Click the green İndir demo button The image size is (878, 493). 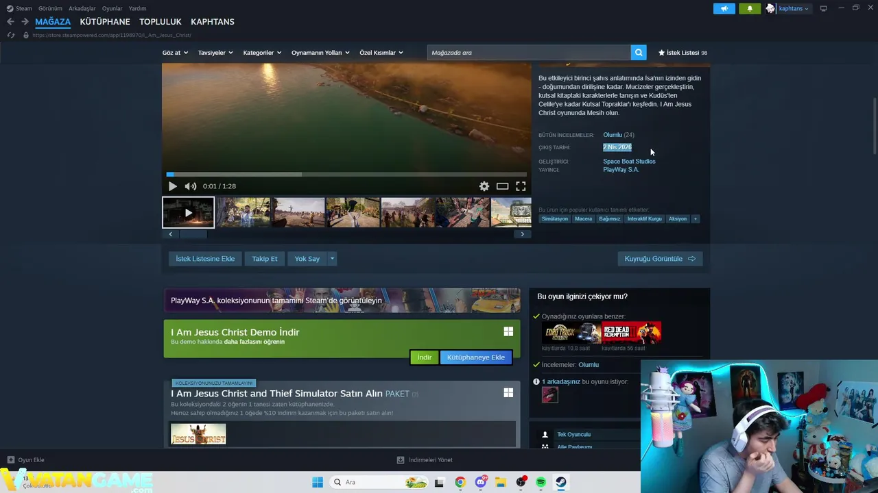click(x=425, y=357)
